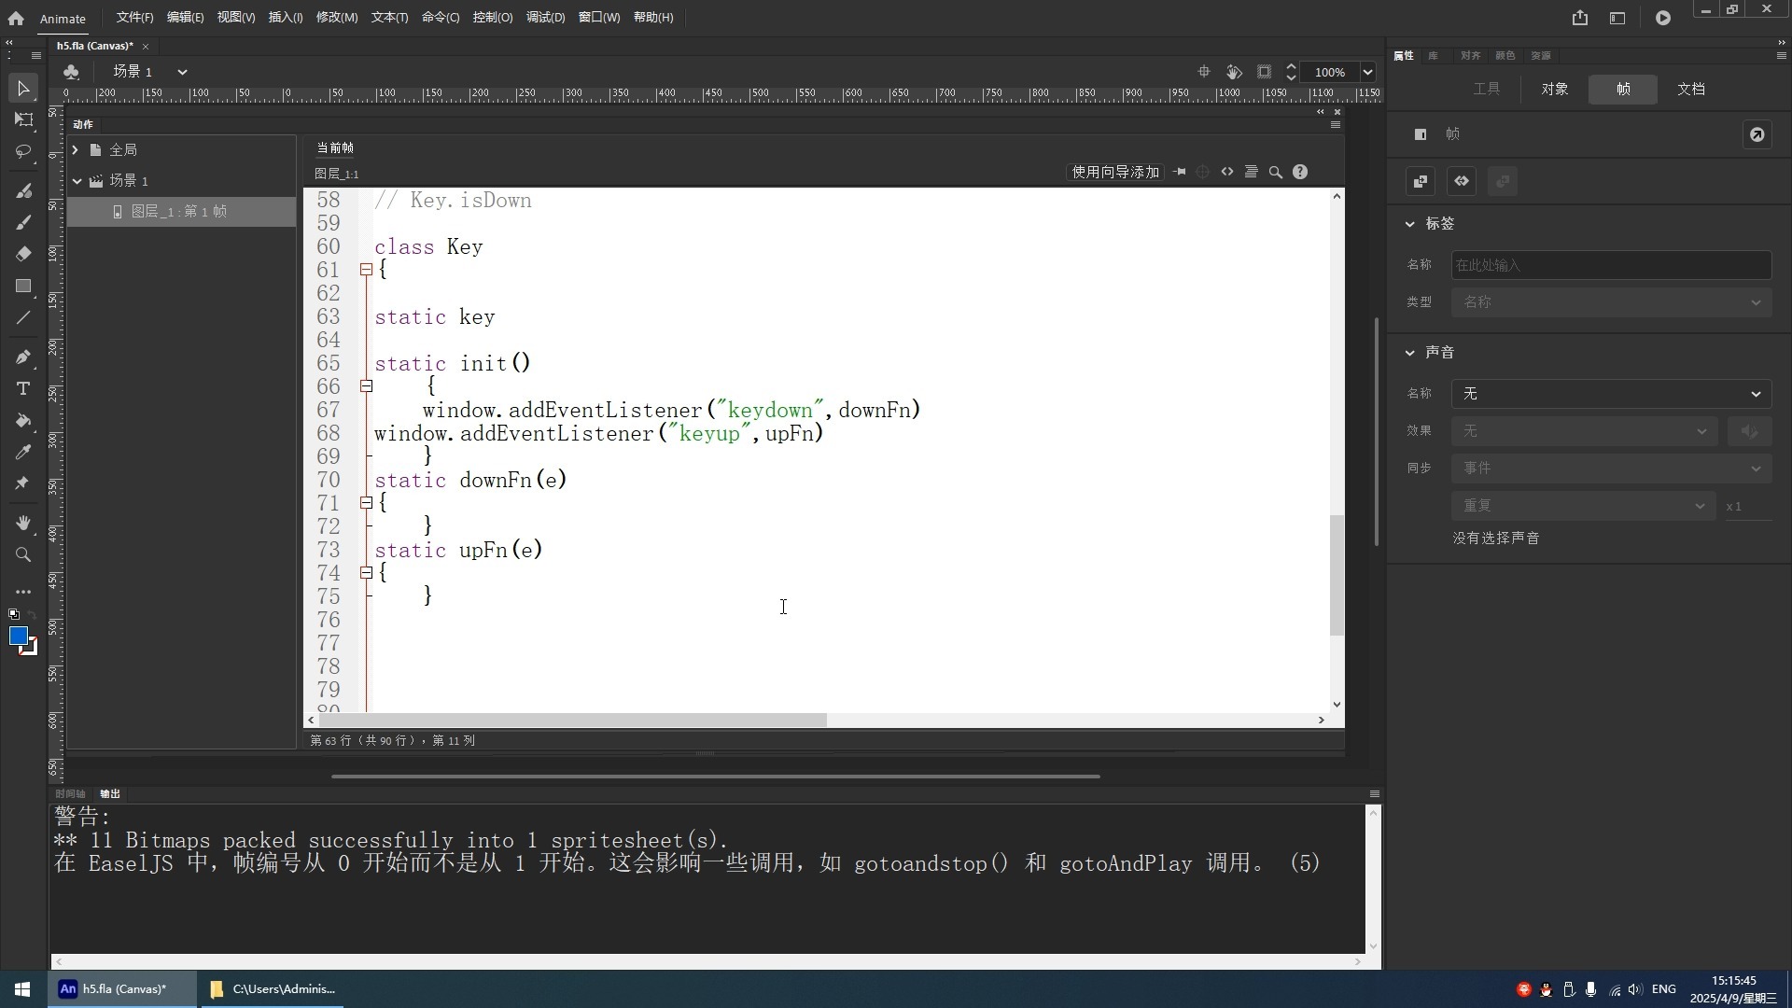Toggle the code snippets panel button
This screenshot has width=1792, height=1008.
click(x=1228, y=172)
